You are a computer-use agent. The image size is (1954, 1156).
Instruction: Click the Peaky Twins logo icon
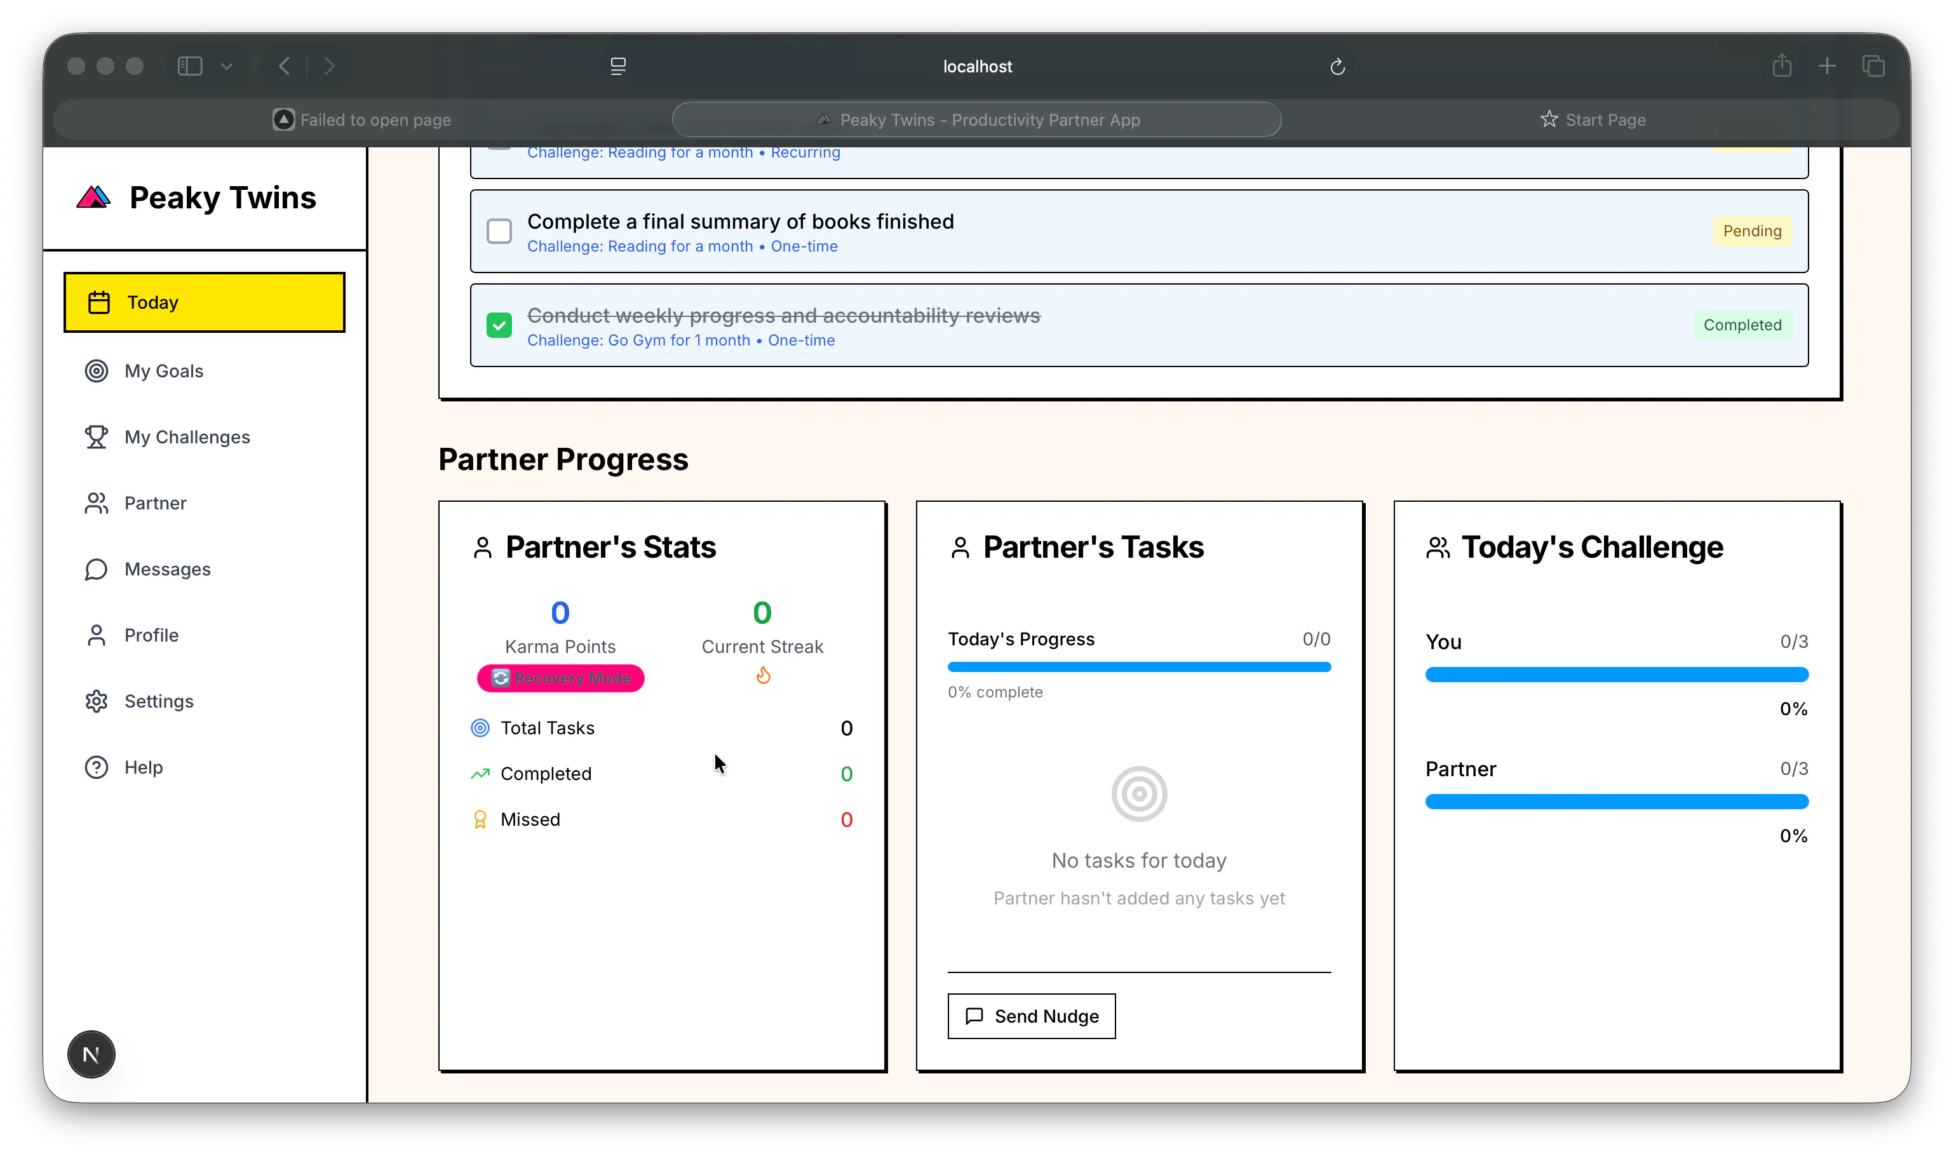(x=93, y=198)
